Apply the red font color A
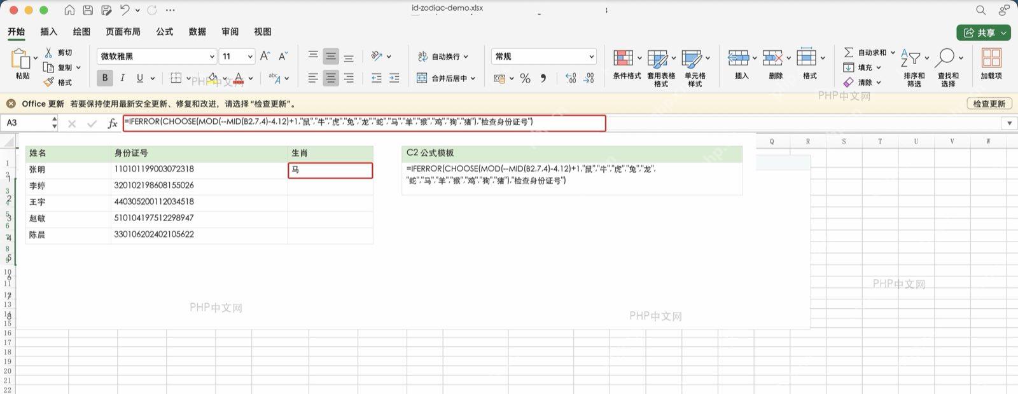The image size is (1018, 394). (x=239, y=78)
